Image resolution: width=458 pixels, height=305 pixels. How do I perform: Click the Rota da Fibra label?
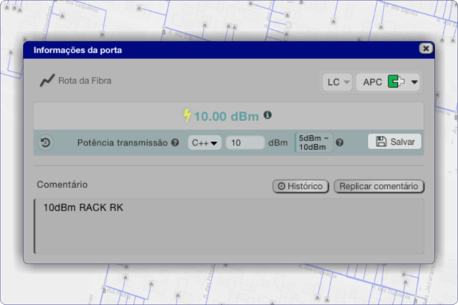tap(85, 80)
